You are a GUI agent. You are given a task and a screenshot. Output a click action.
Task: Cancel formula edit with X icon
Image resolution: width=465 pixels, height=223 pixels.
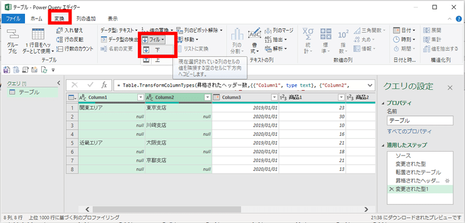pyautogui.click(x=75, y=85)
